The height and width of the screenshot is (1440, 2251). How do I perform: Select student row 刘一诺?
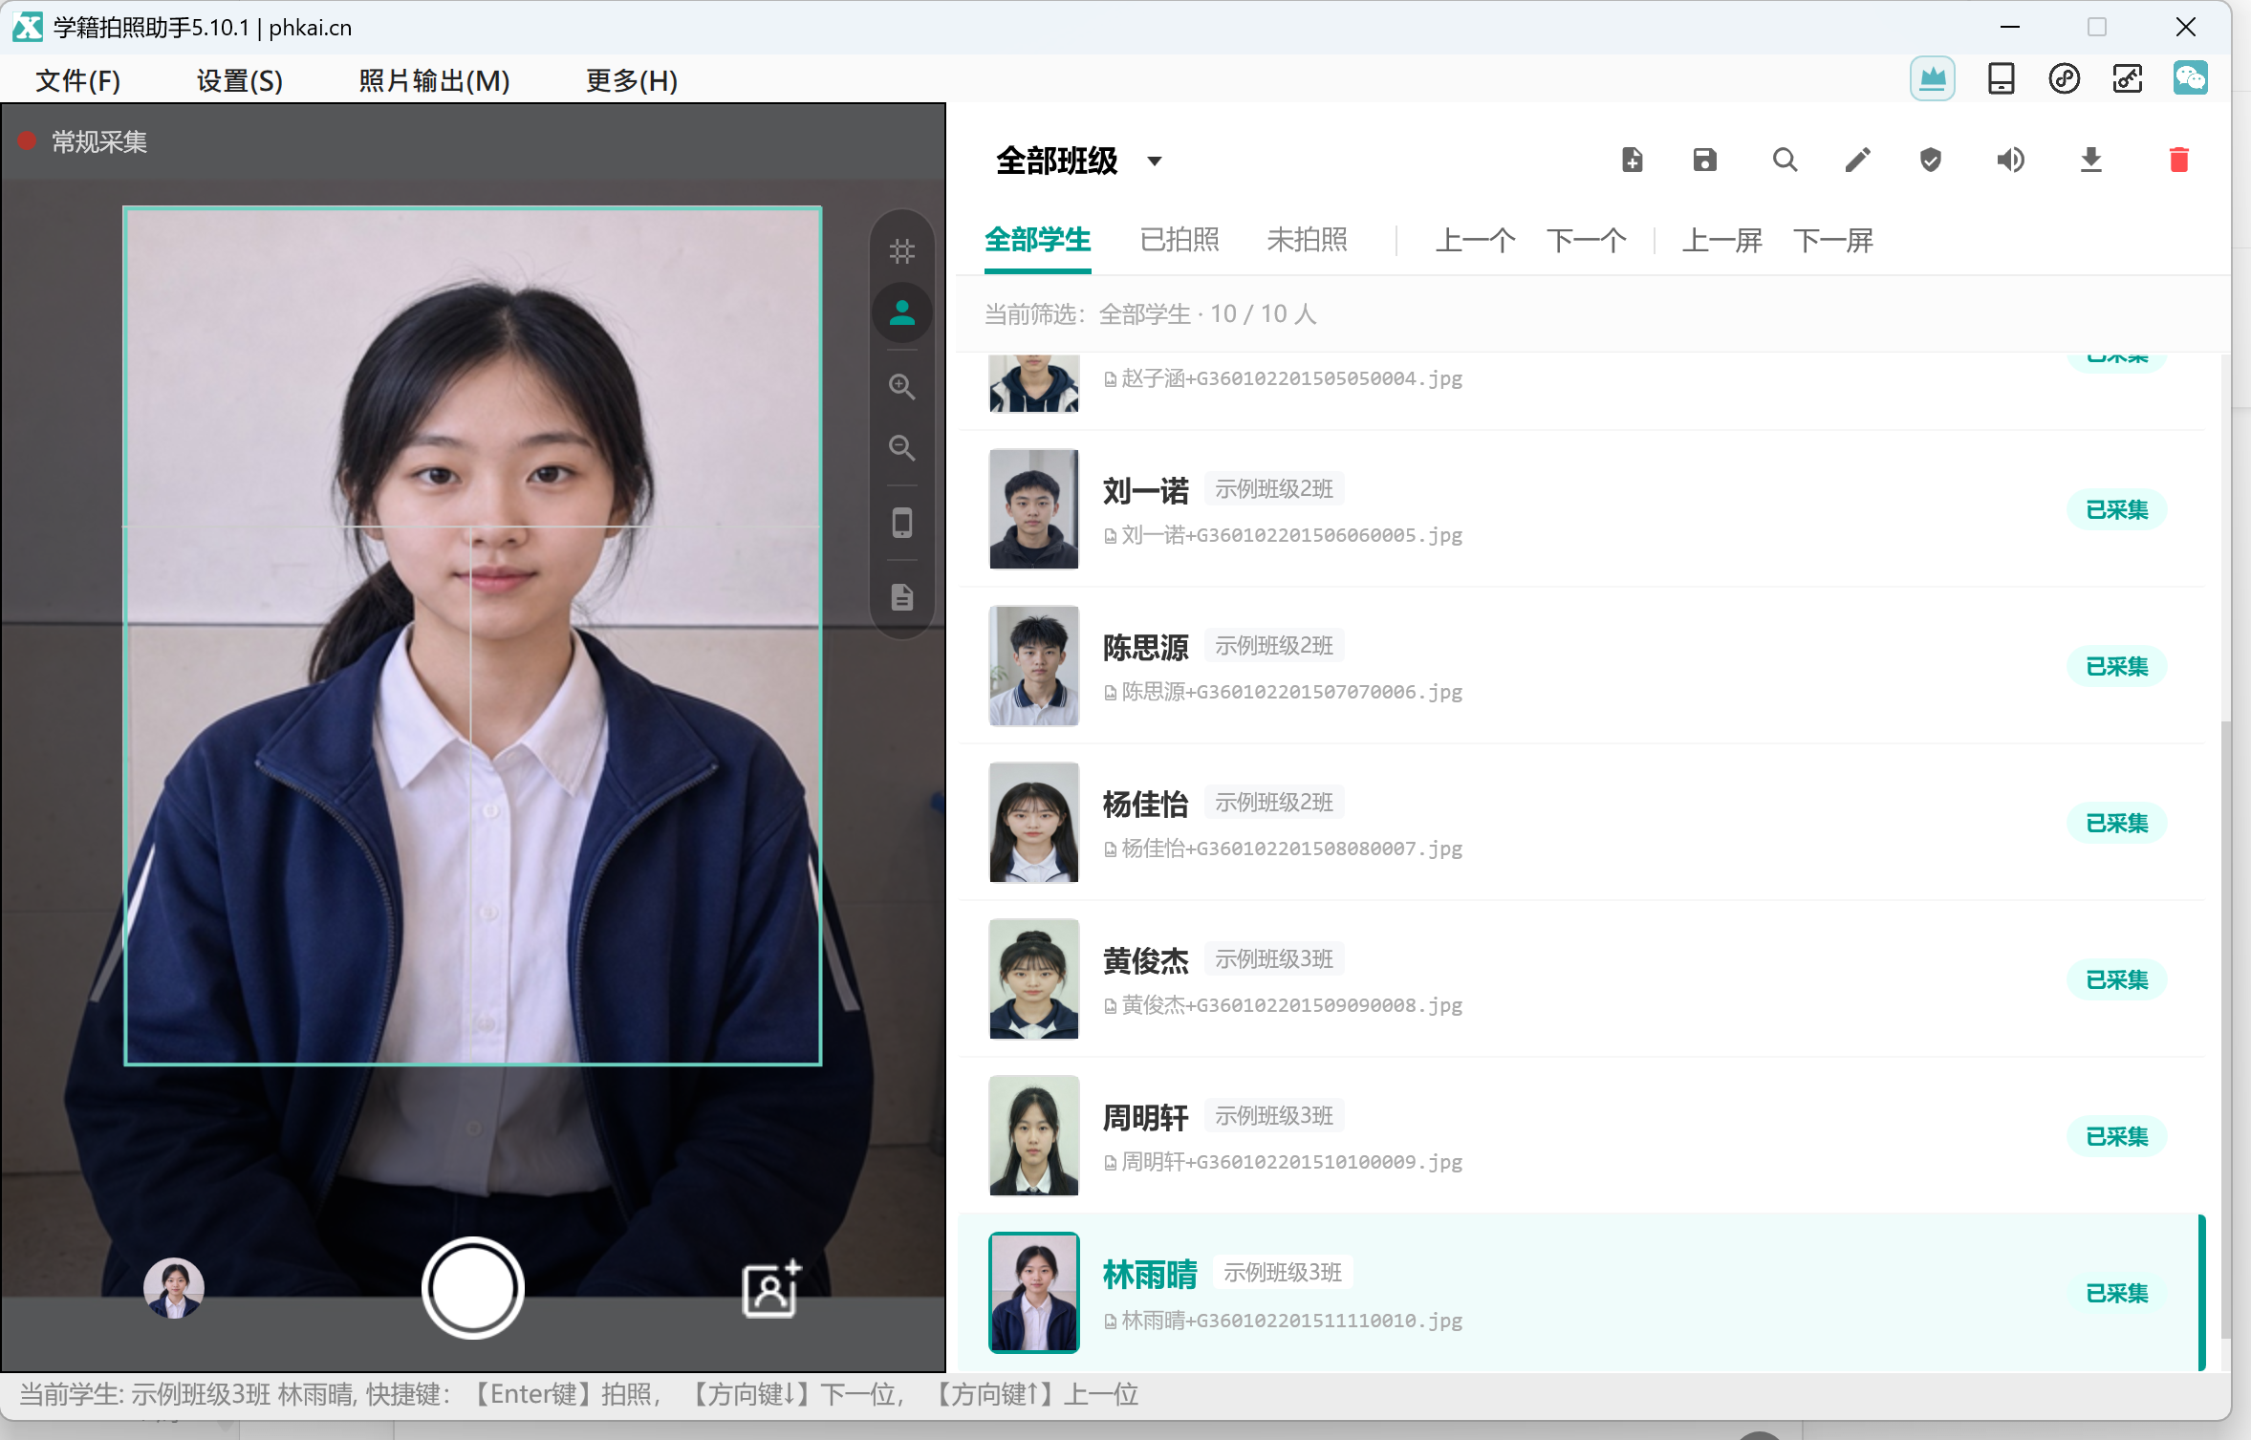(1582, 509)
